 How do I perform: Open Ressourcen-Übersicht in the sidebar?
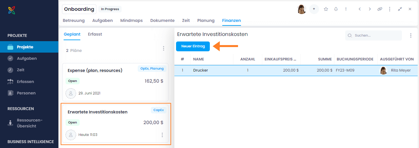pyautogui.click(x=29, y=123)
